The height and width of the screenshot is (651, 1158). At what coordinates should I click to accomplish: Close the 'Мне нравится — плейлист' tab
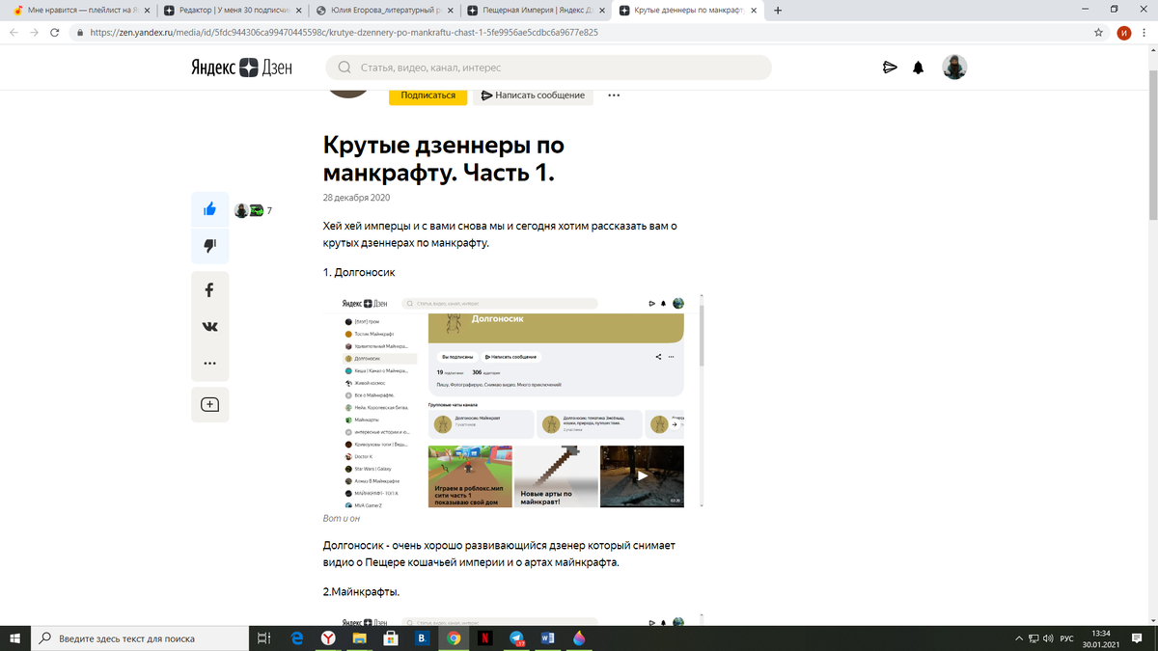click(147, 11)
